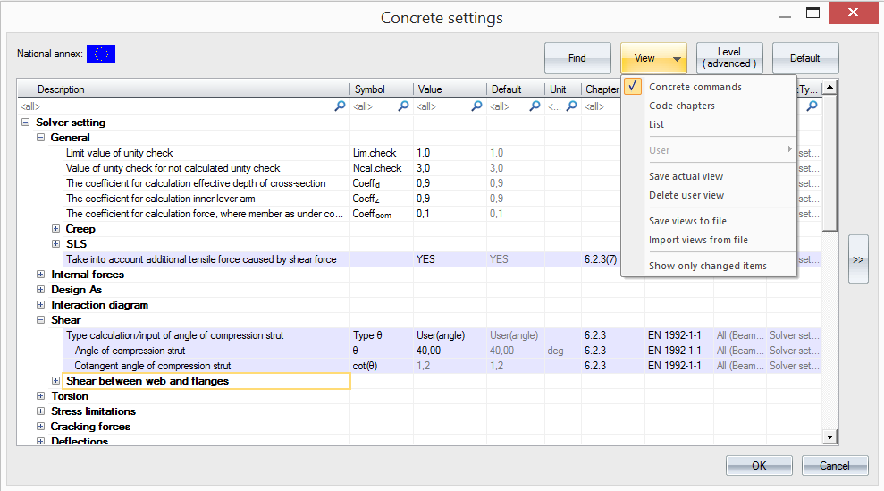
Task: Expand the Creep group
Action: tap(56, 229)
